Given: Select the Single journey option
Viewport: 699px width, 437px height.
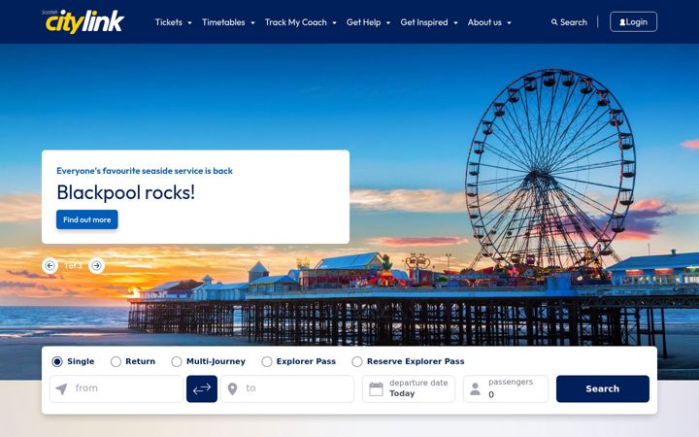Looking at the screenshot, I should click(57, 361).
